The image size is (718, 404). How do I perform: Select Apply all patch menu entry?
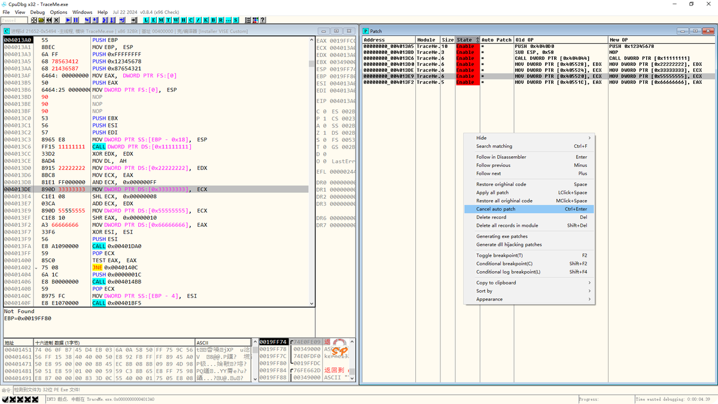[529, 193]
